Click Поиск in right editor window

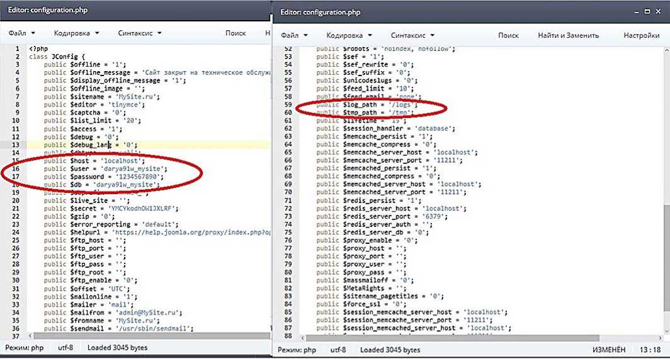click(508, 35)
